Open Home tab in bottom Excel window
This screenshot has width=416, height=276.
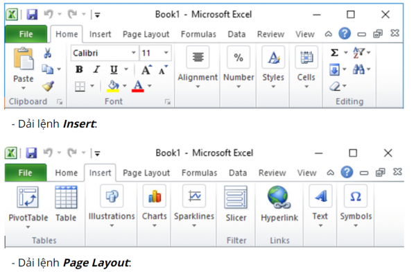point(67,173)
